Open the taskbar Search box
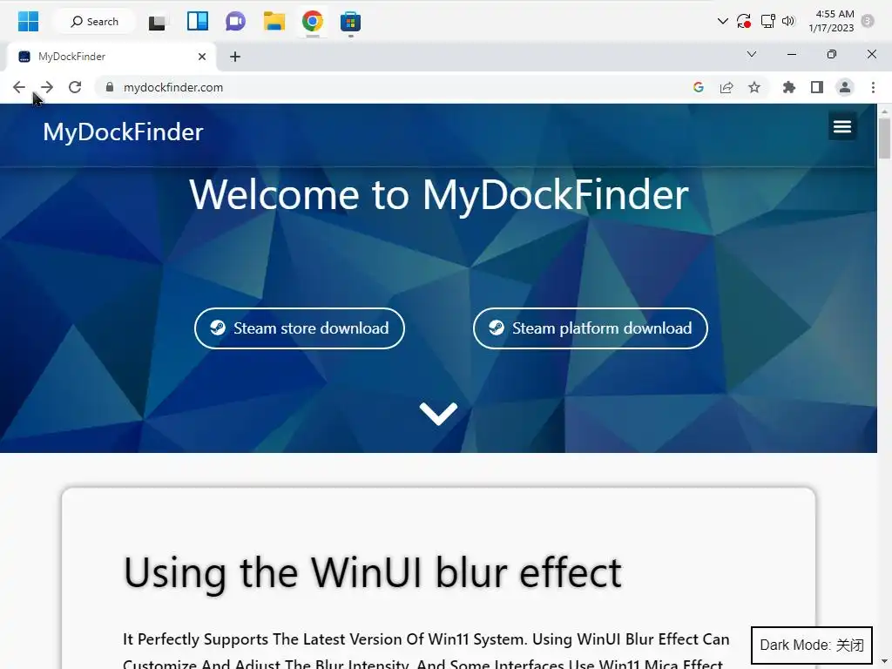892x669 pixels. click(x=94, y=22)
